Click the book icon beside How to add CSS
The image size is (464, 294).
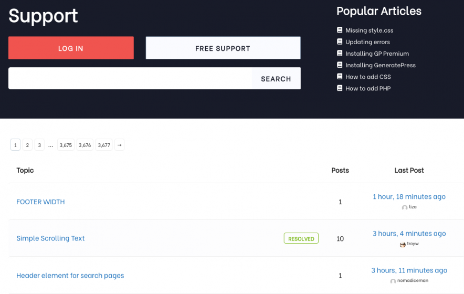pos(340,77)
